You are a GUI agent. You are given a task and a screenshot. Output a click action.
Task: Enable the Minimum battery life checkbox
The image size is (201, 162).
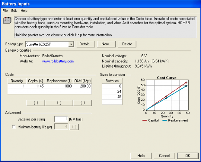[14, 127]
